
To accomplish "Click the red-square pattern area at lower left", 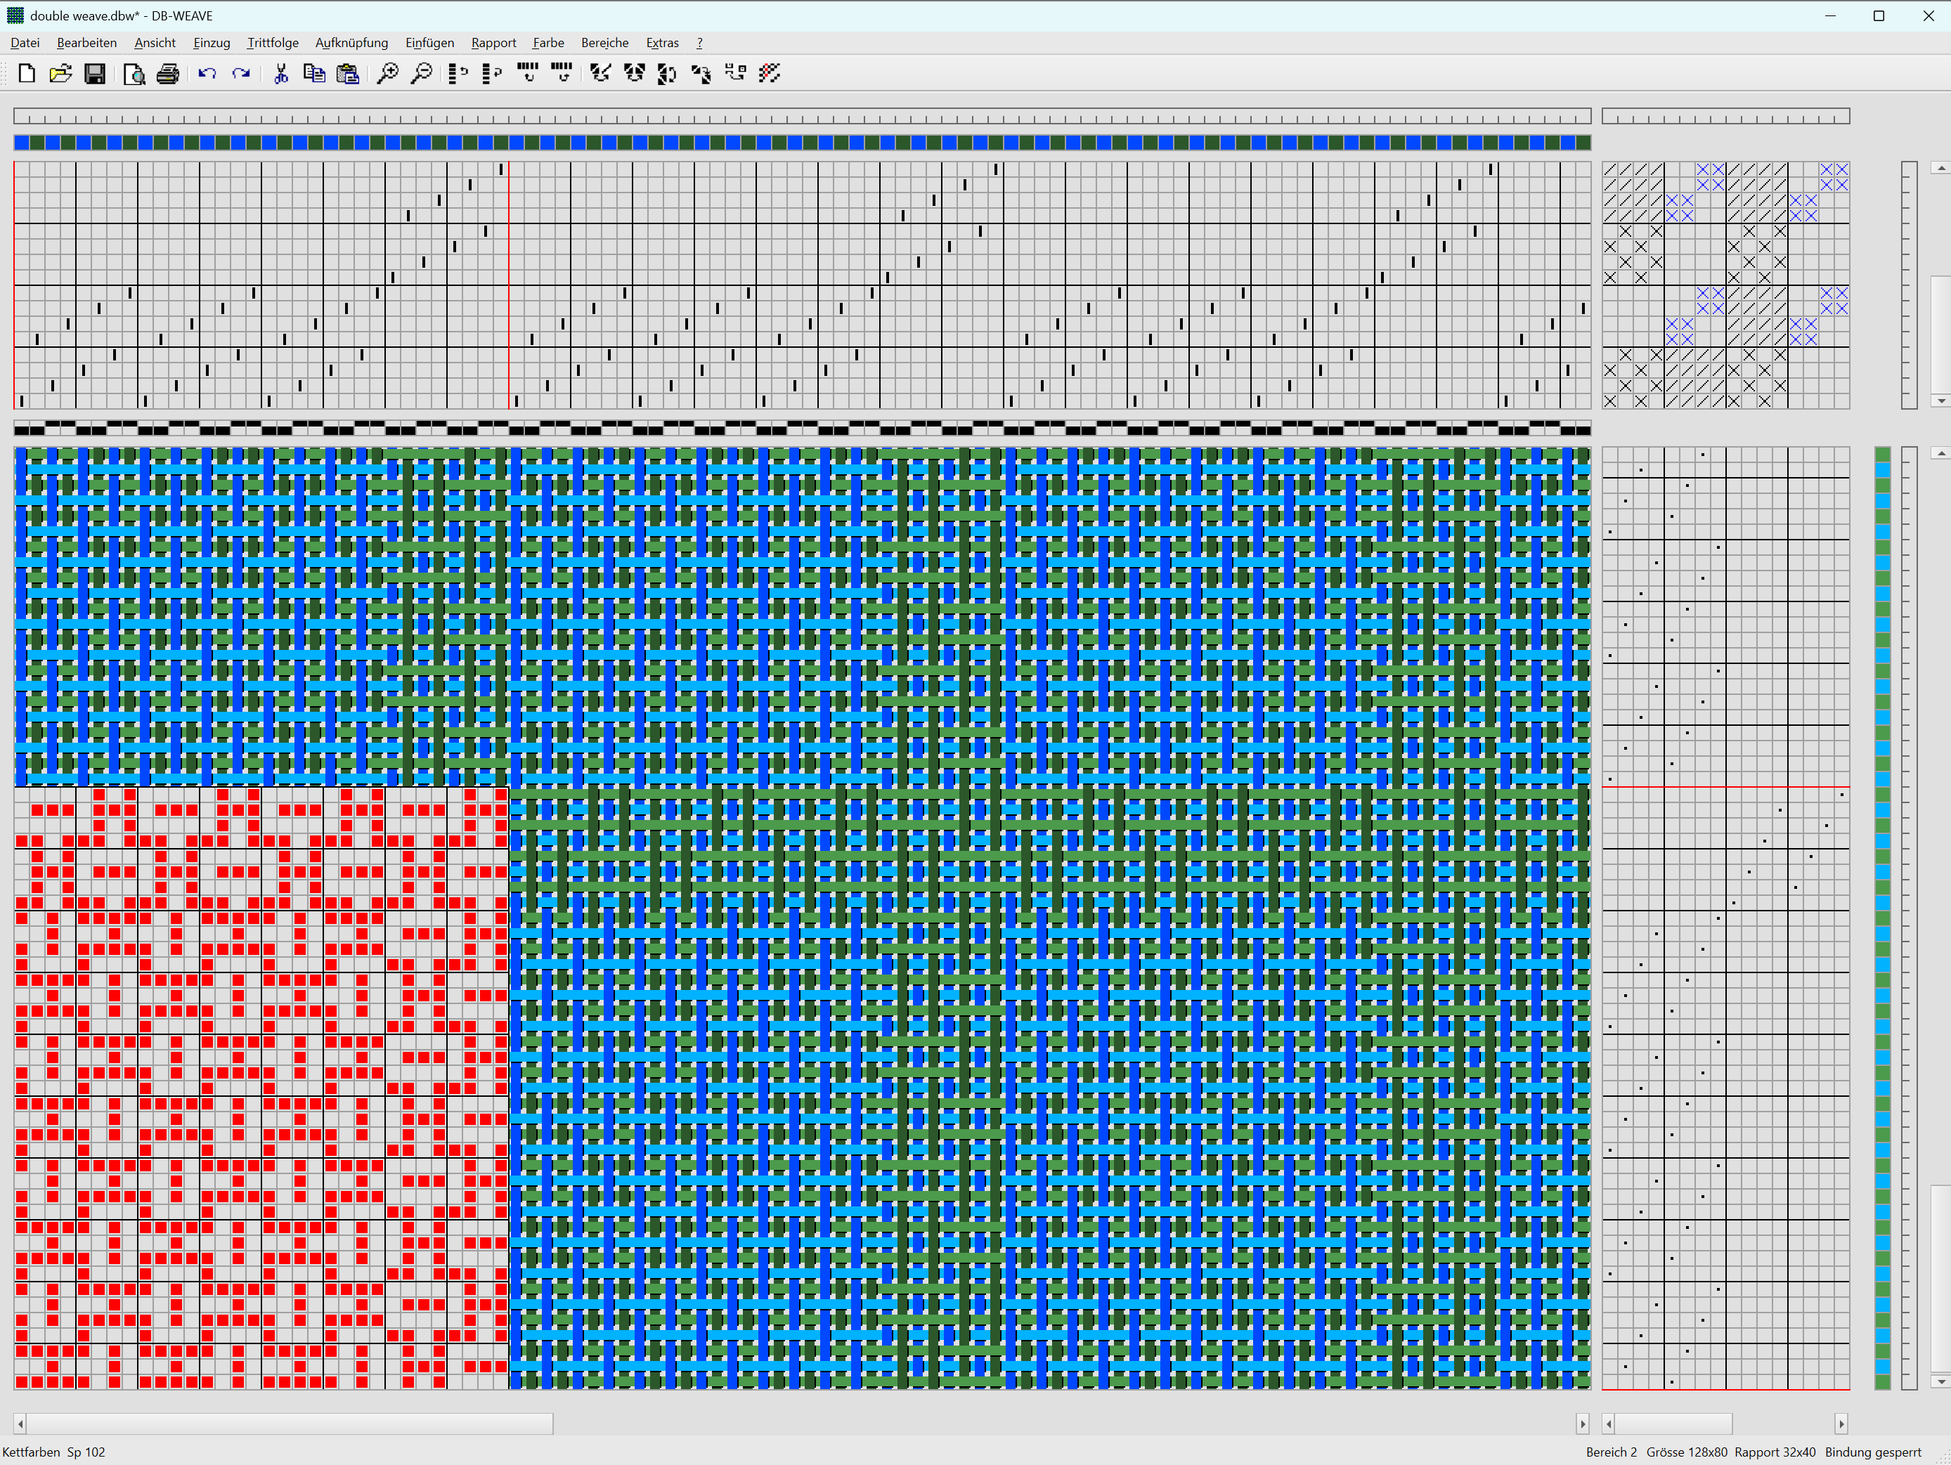I will tap(261, 1088).
